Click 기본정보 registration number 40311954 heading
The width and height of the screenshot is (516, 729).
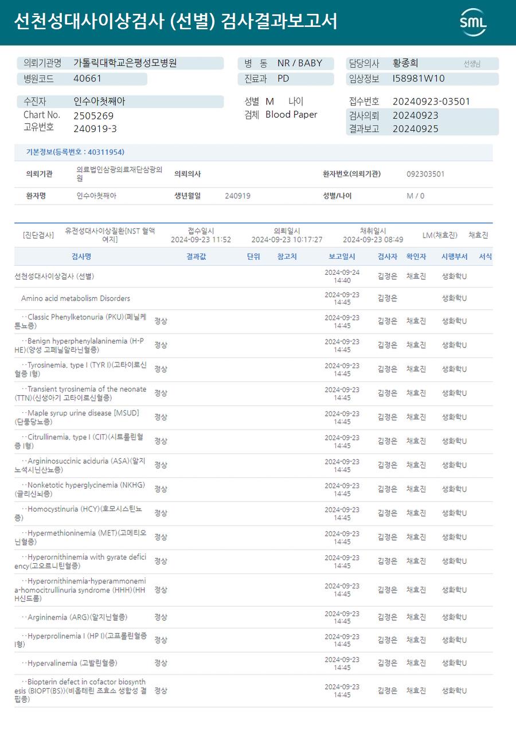[75, 152]
